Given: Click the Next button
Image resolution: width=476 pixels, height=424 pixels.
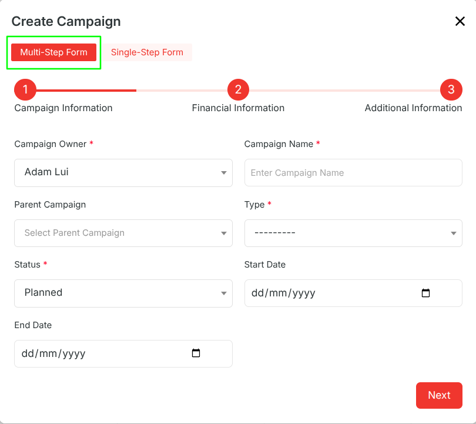Looking at the screenshot, I should click(x=439, y=395).
